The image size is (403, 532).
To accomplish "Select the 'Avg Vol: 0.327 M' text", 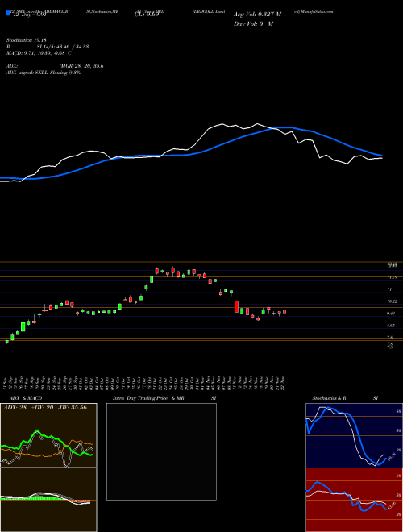I will (257, 15).
